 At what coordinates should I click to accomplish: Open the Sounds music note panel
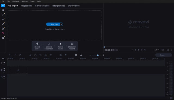(3, 10)
